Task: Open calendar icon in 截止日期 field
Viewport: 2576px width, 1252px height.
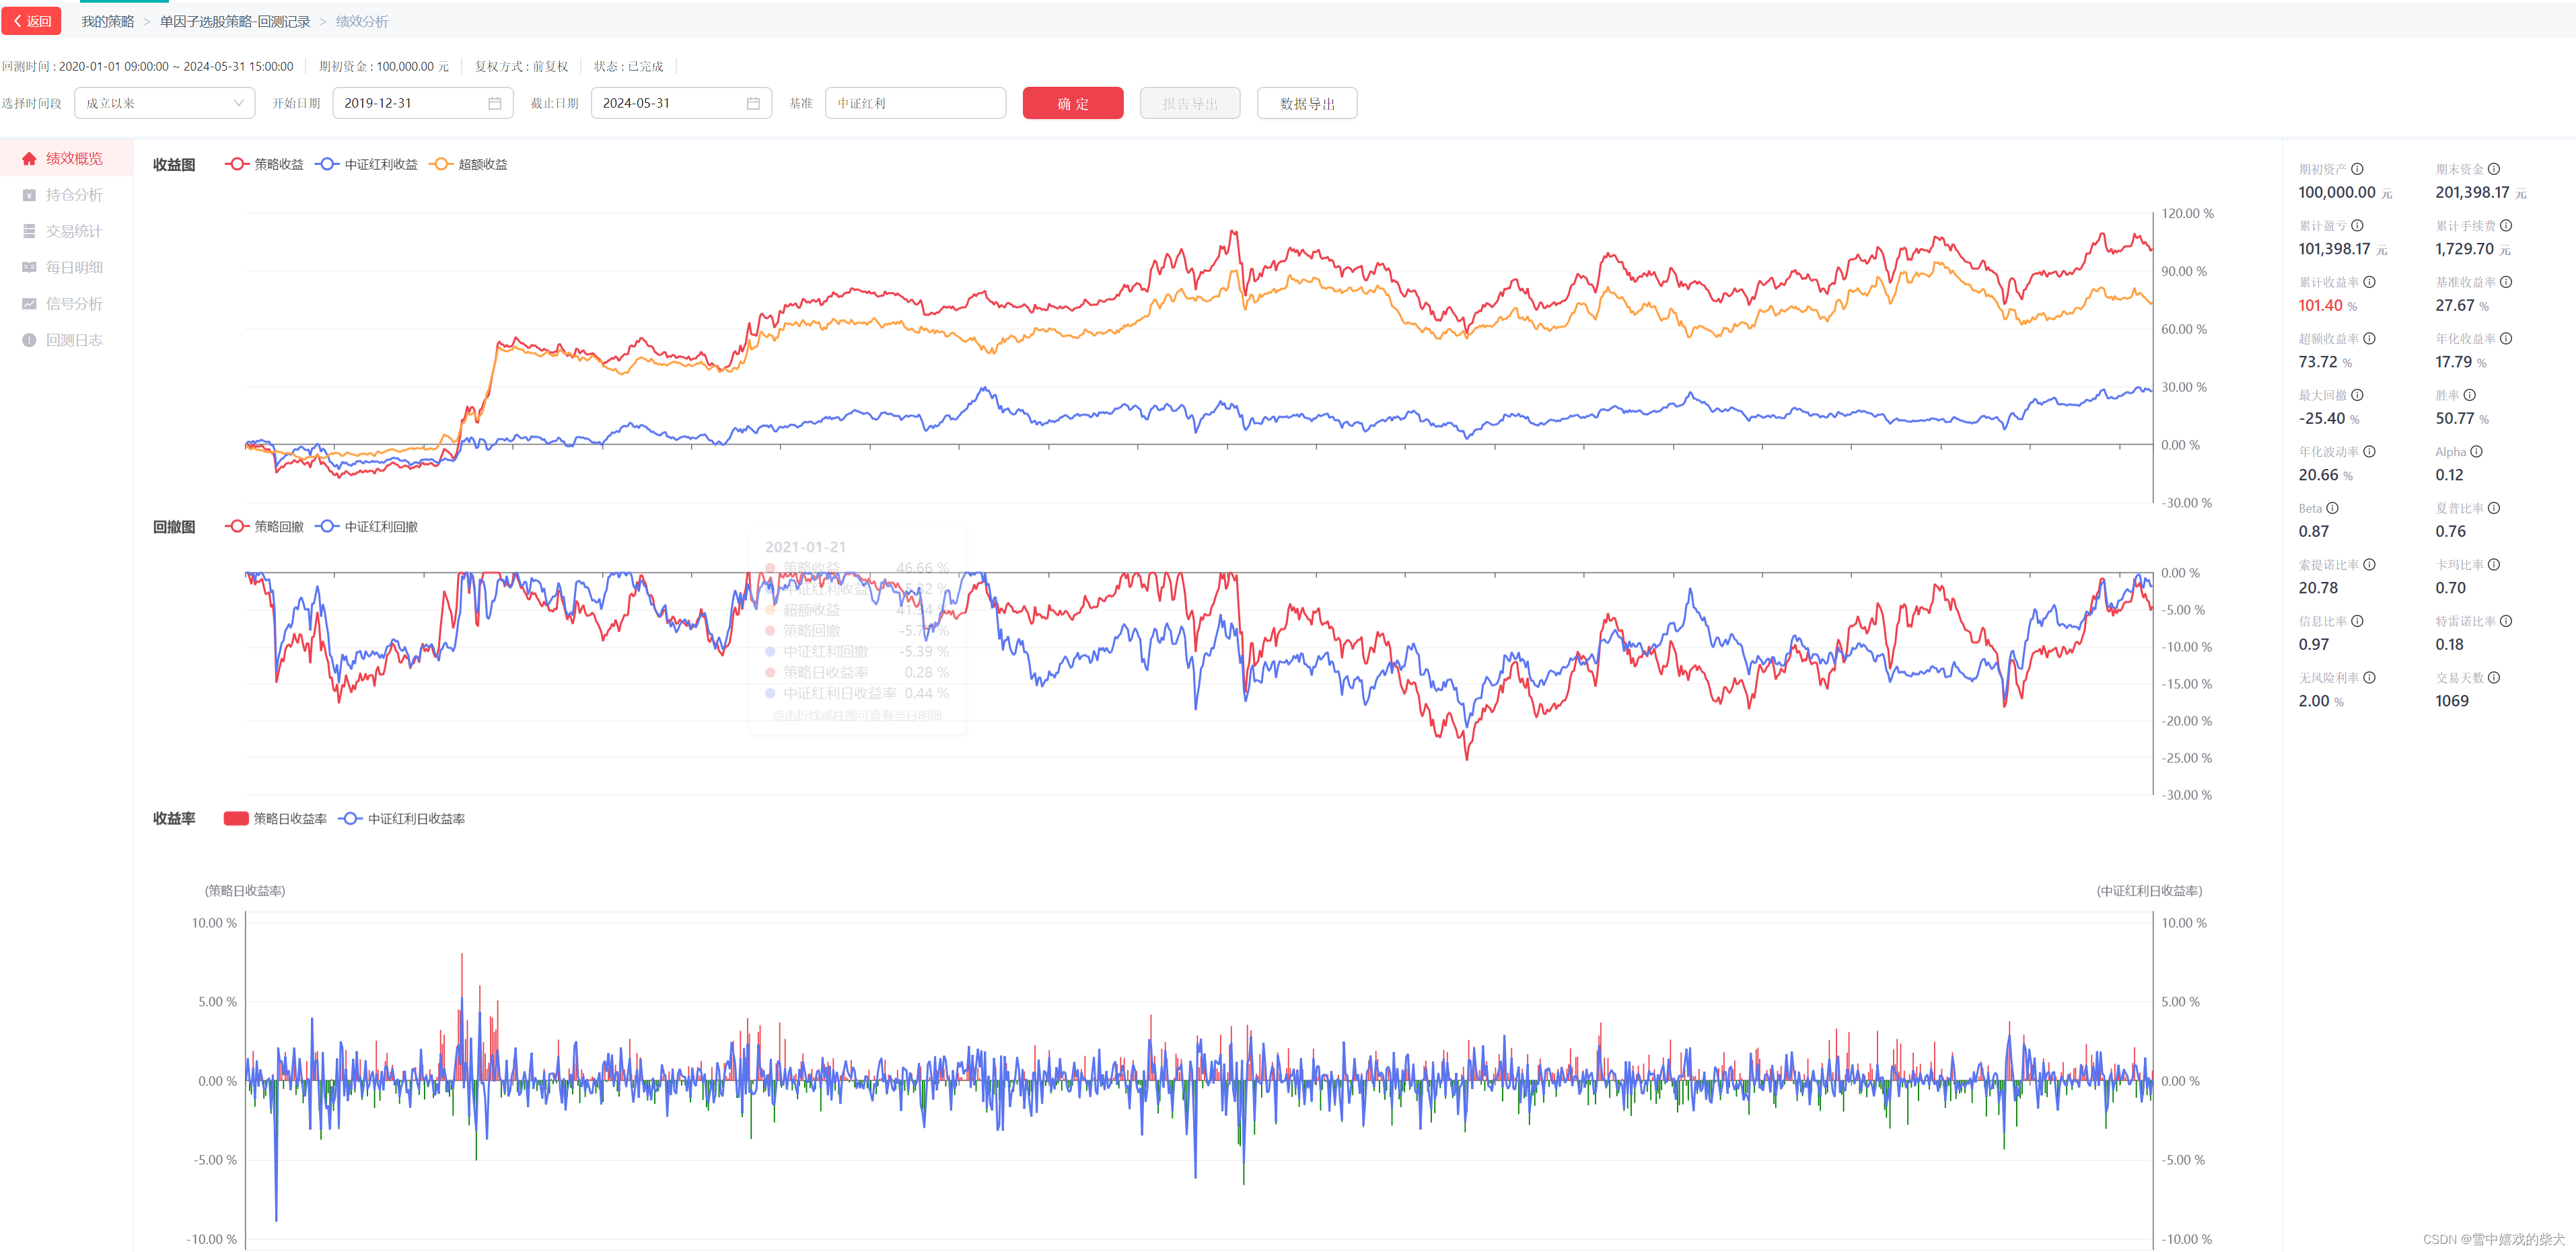Action: (x=753, y=103)
